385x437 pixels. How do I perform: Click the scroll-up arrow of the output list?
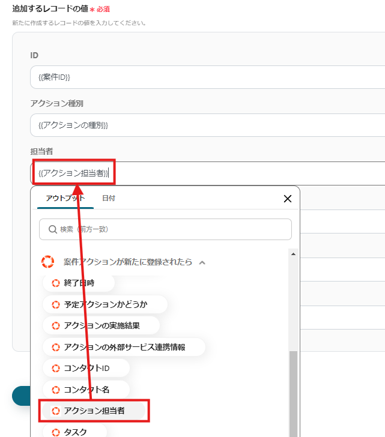coord(293,254)
